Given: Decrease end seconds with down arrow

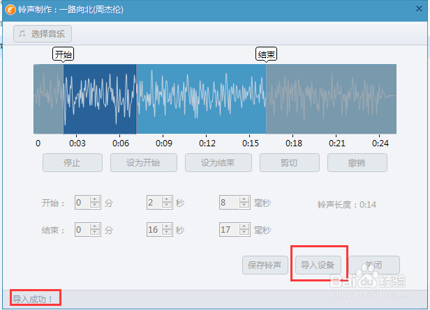Looking at the screenshot, I should point(167,233).
